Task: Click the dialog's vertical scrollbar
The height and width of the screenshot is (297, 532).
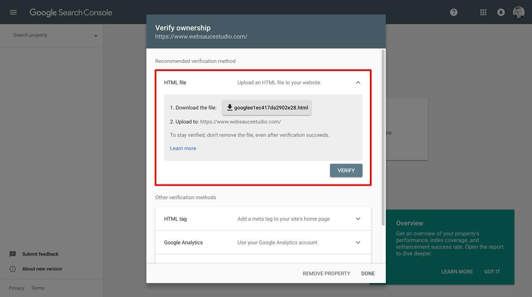Action: point(383,137)
